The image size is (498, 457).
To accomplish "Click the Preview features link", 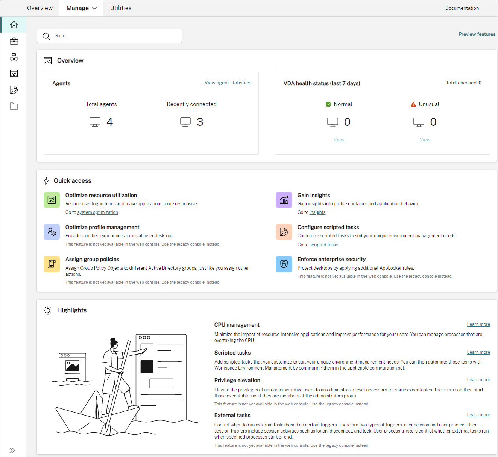I will [x=477, y=34].
